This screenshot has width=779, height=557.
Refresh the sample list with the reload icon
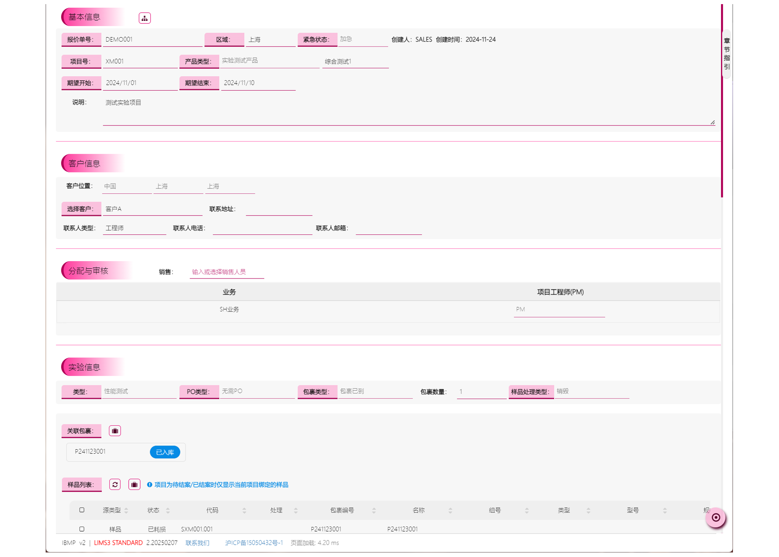(x=115, y=485)
